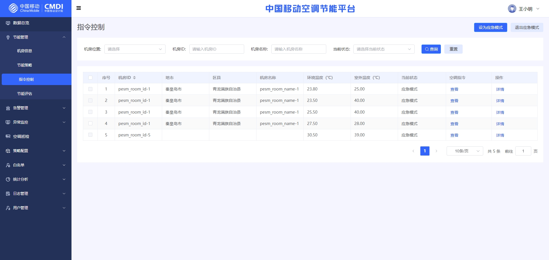Open the 机房信息 submenu item
The width and height of the screenshot is (549, 260).
click(x=36, y=51)
